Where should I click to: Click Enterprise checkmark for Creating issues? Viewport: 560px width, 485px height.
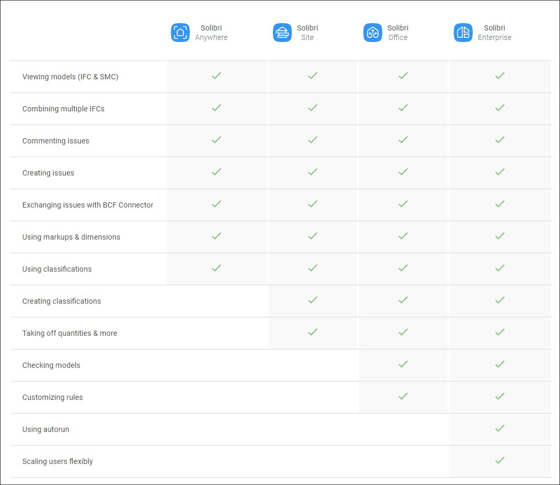click(500, 172)
